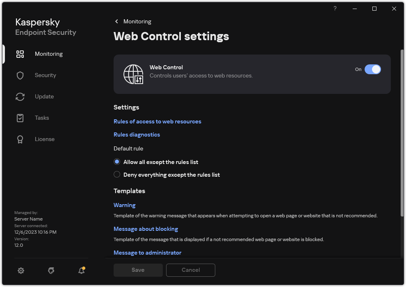This screenshot has width=406, height=287.
Task: Click the support icon at bottom
Action: click(51, 271)
